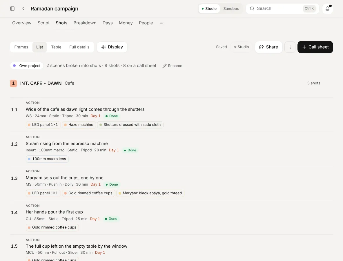Select shot "Steam rising from the espresso machine"
The width and height of the screenshot is (343, 261).
pos(67,144)
